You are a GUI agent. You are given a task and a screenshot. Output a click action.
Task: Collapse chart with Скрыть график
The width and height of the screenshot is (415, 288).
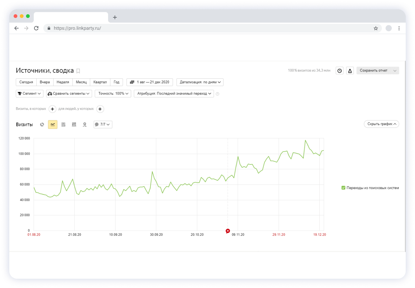click(381, 124)
